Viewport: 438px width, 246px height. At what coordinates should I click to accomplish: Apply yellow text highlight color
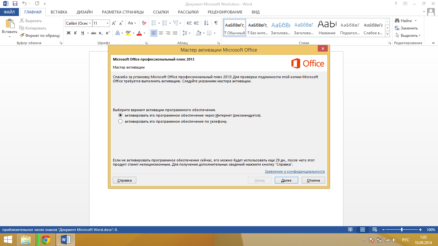pos(128,33)
